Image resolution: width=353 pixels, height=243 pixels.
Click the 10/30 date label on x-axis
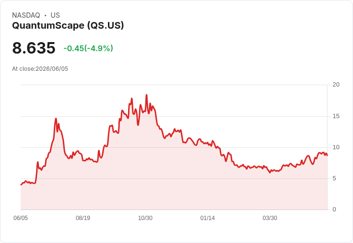pyautogui.click(x=145, y=218)
